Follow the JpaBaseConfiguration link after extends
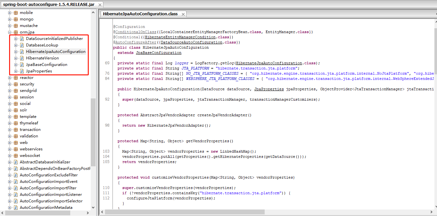This screenshot has height=216, width=437. pyautogui.click(x=159, y=53)
